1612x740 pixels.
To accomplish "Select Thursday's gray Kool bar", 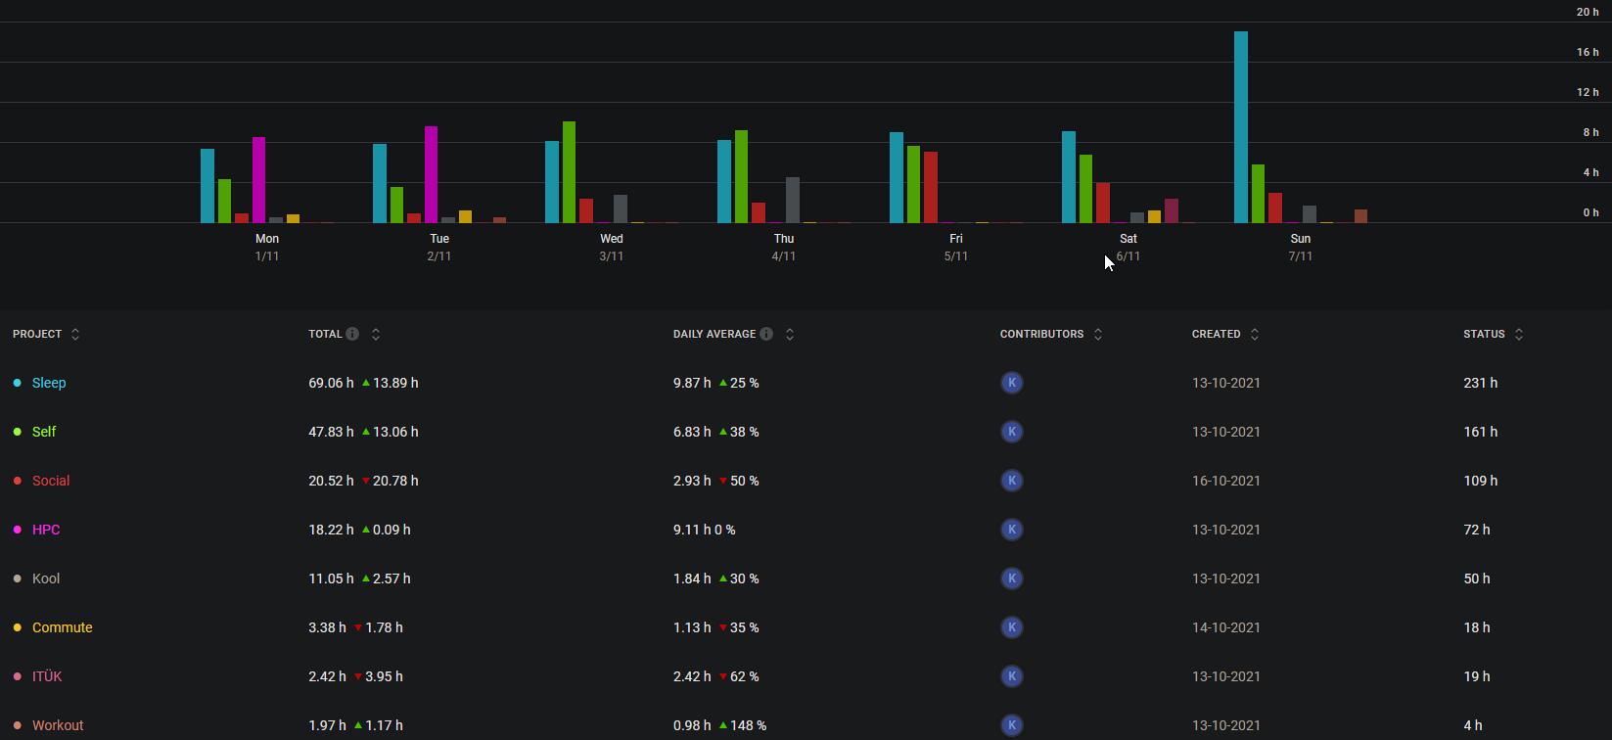I will (x=793, y=200).
